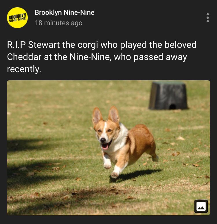Click the word "beloved" in the post

point(180,45)
